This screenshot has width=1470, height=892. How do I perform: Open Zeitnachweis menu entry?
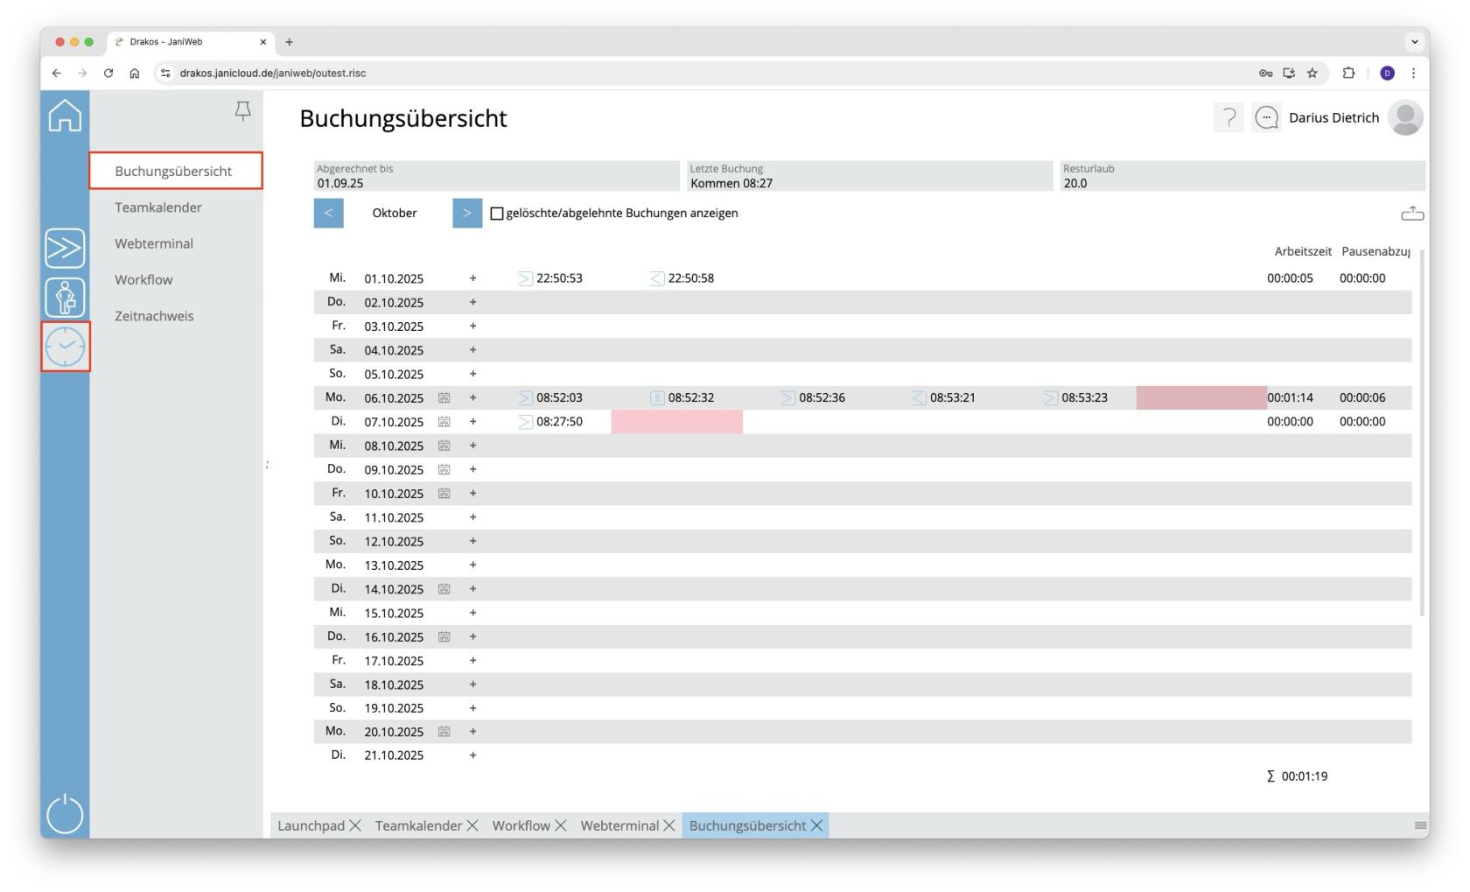[154, 316]
